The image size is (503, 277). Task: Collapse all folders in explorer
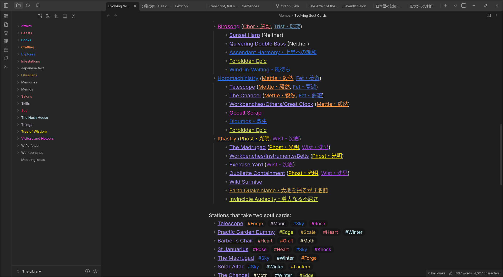point(73,16)
